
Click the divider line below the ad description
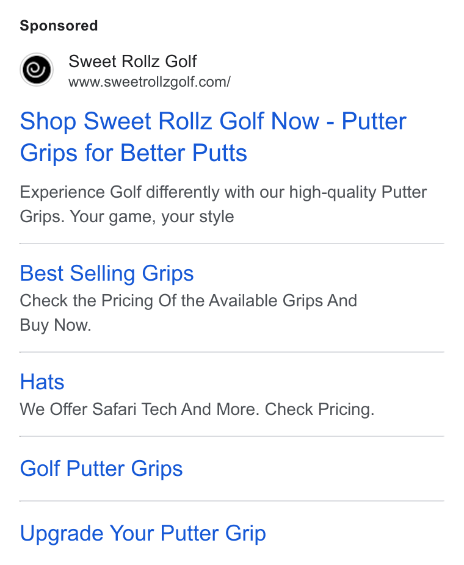(232, 243)
